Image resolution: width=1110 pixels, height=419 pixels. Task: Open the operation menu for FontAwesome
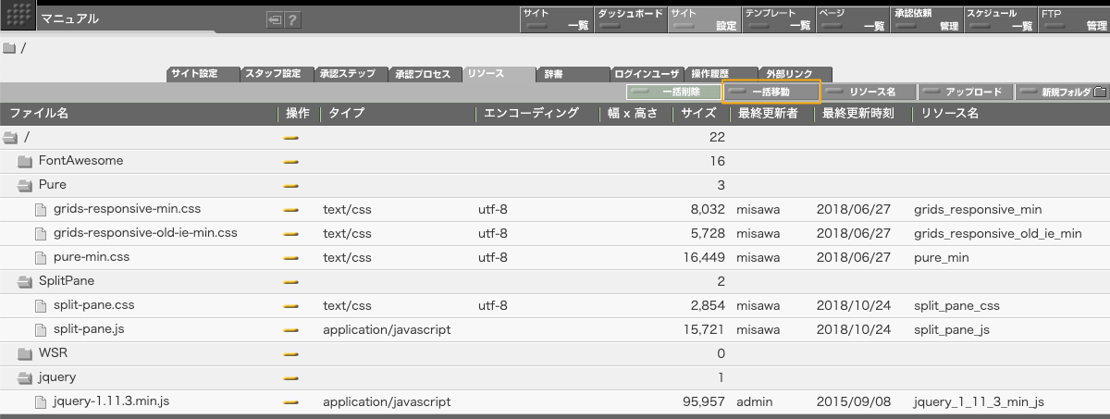point(291,161)
